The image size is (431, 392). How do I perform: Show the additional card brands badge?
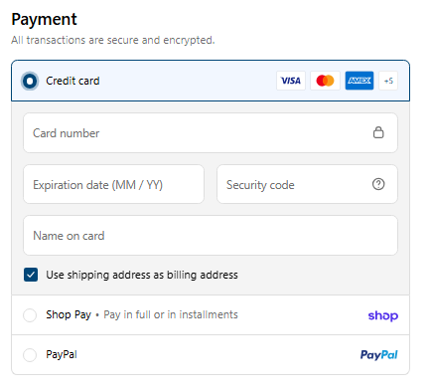pos(388,81)
